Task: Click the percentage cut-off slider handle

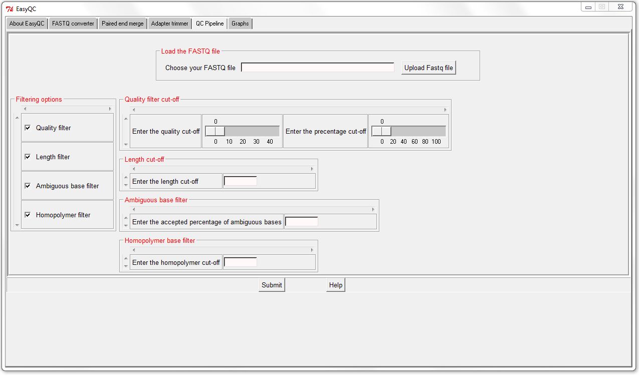Action: pyautogui.click(x=381, y=131)
